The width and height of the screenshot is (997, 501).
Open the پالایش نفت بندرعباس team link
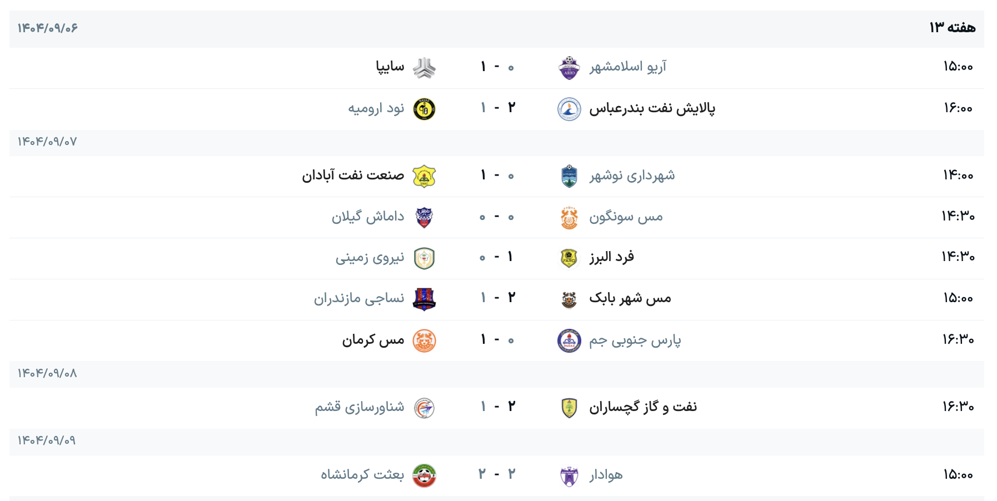tap(652, 108)
